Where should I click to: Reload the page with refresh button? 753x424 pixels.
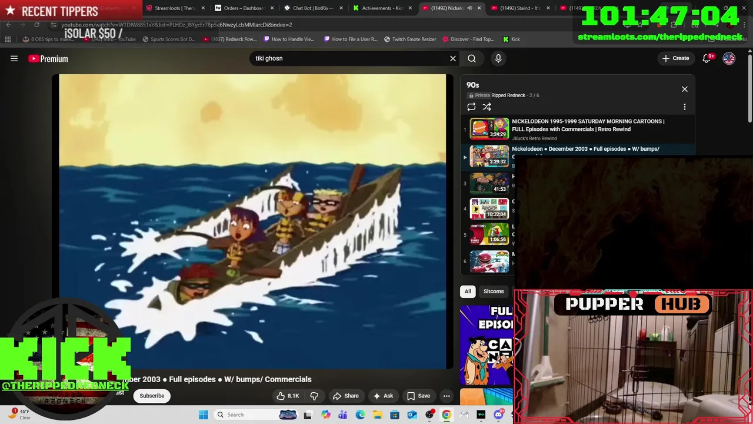point(36,25)
